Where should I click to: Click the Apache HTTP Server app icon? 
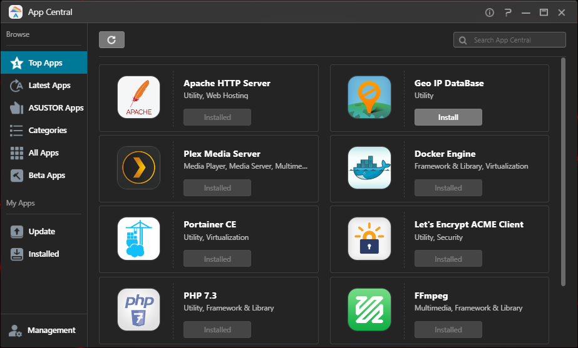coord(138,97)
